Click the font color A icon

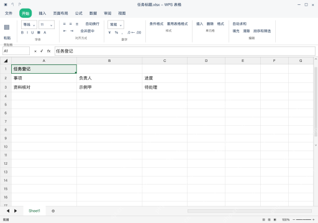45,32
